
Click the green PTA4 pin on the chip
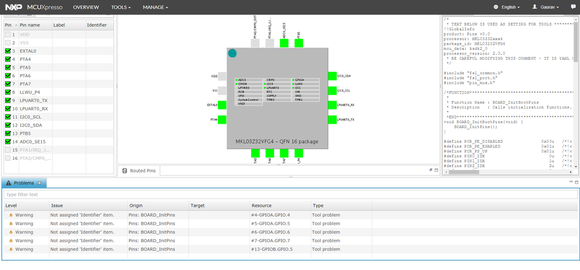[222, 120]
